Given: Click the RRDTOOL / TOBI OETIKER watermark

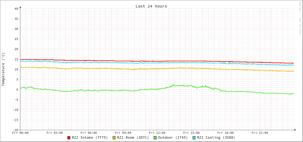Looking at the screenshot, I should (300, 18).
